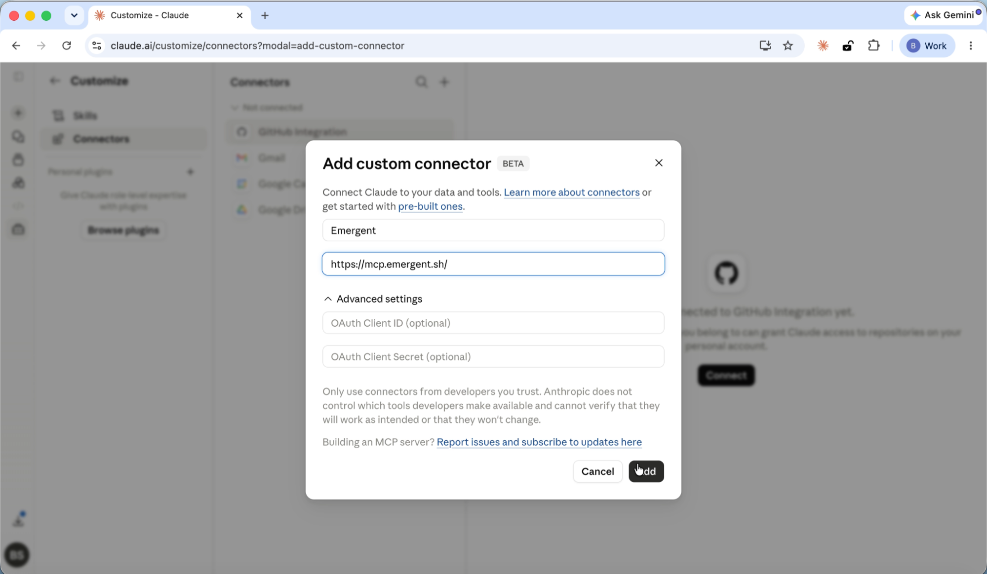The image size is (987, 574).
Task: Click Browse plugins button
Action: [123, 230]
